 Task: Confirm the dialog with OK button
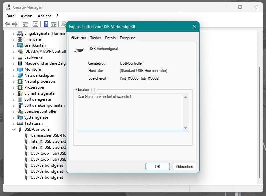coord(158,166)
